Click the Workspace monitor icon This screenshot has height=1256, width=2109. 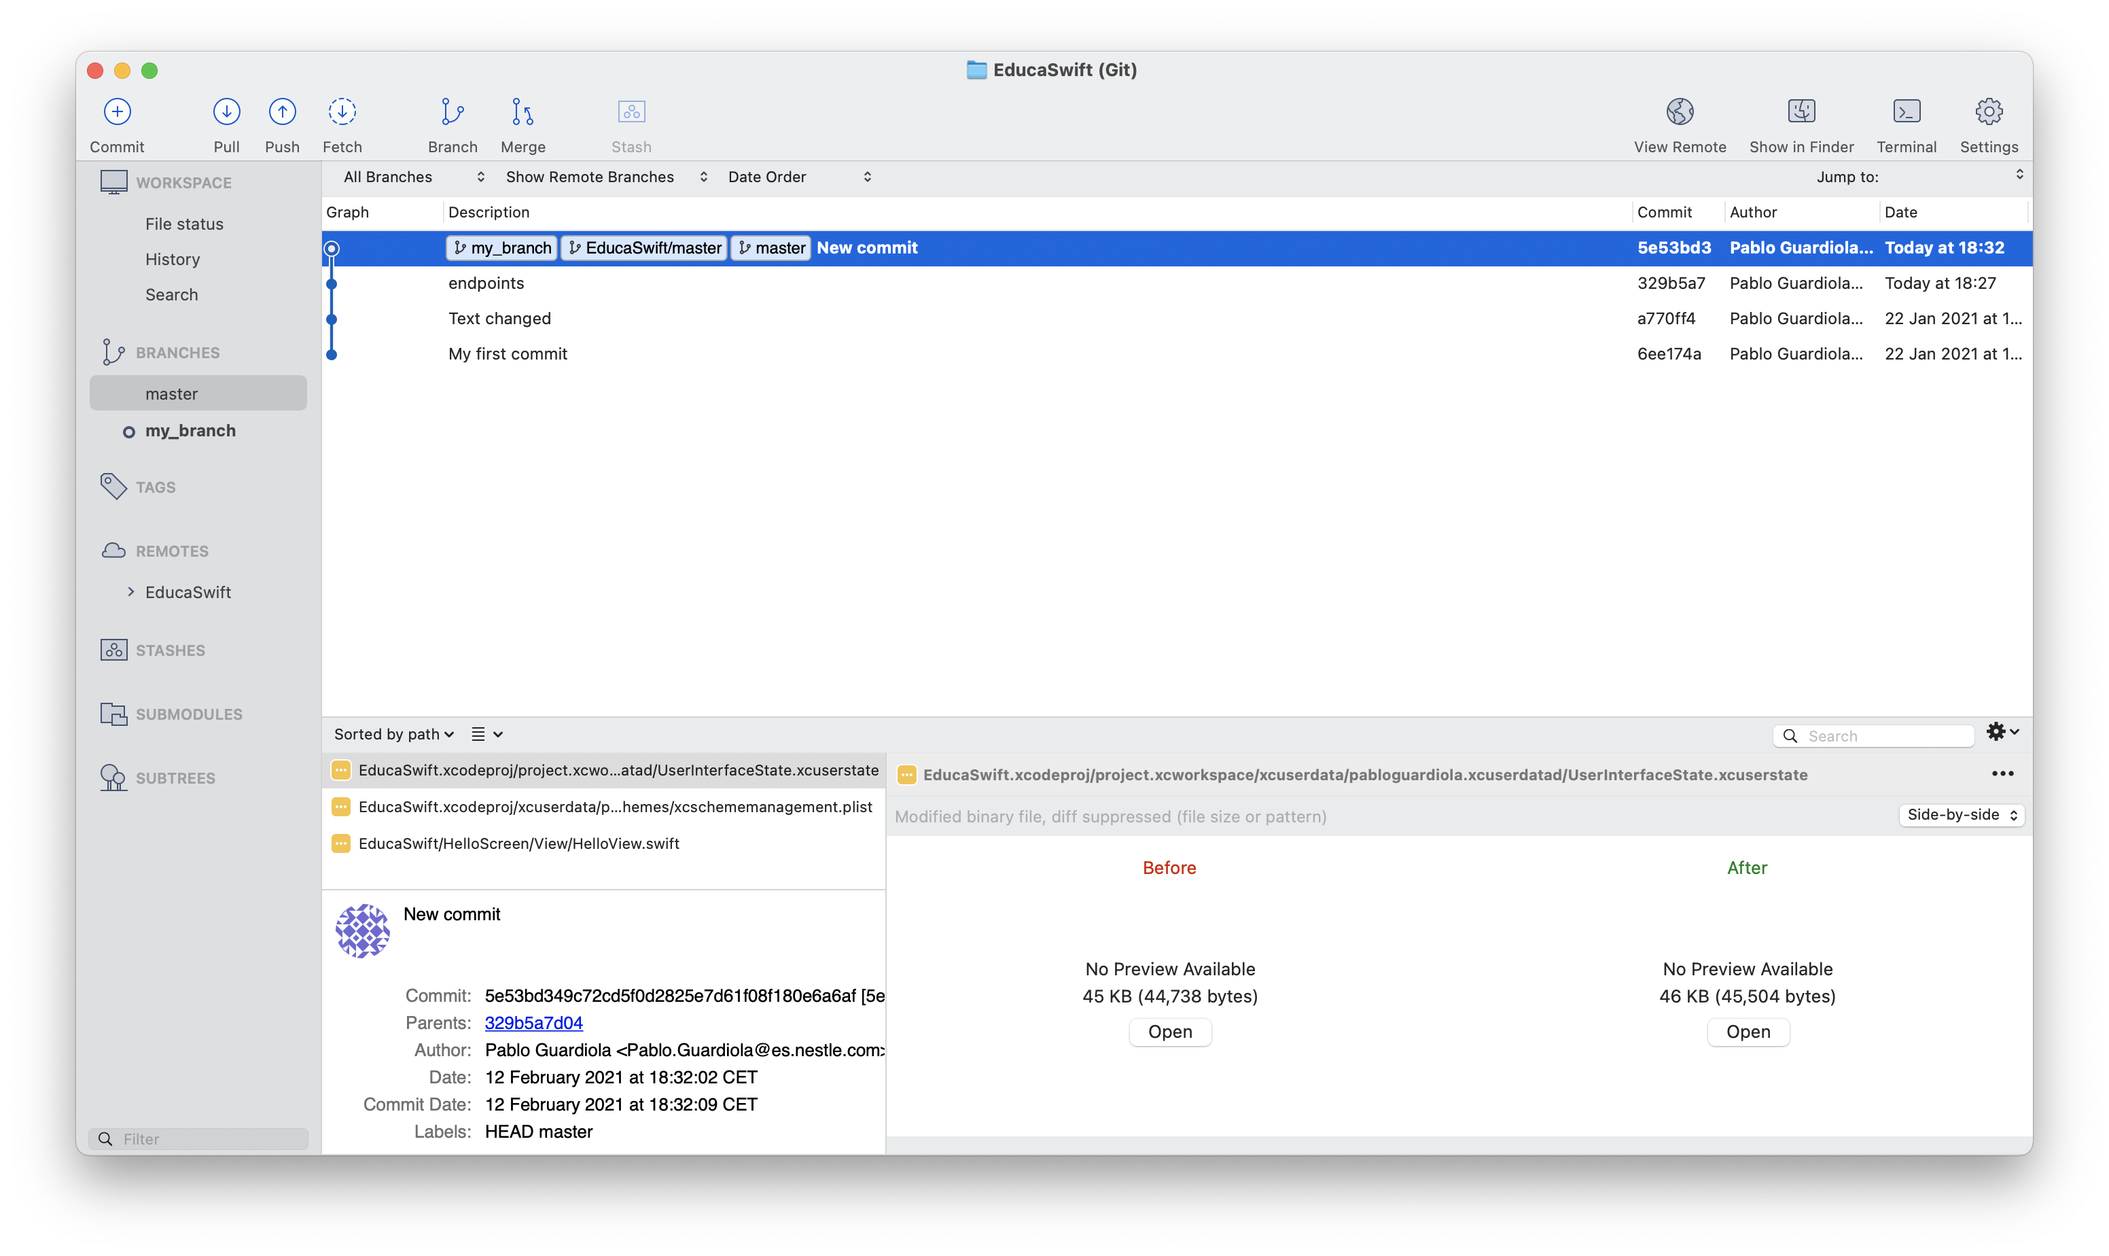tap(113, 182)
